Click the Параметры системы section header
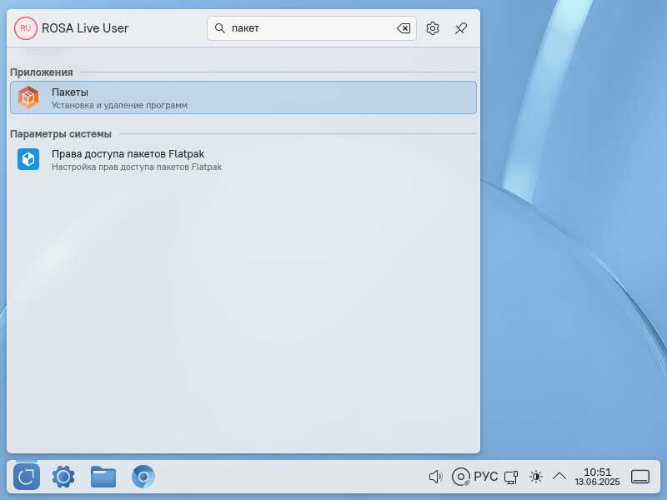Viewport: 667px width, 500px height. [60, 134]
